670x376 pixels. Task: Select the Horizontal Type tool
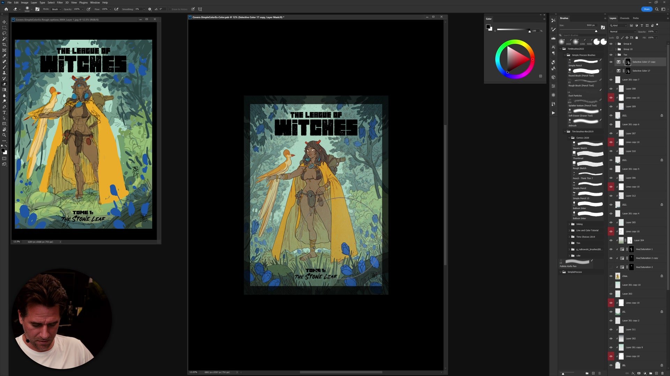tap(4, 112)
